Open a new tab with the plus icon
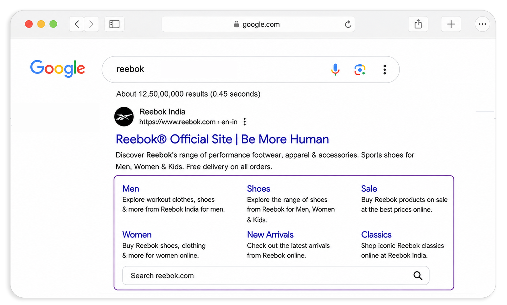The image size is (507, 305). point(451,24)
